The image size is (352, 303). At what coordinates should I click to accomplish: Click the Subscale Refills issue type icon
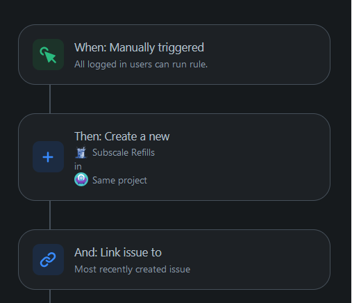pyautogui.click(x=81, y=152)
